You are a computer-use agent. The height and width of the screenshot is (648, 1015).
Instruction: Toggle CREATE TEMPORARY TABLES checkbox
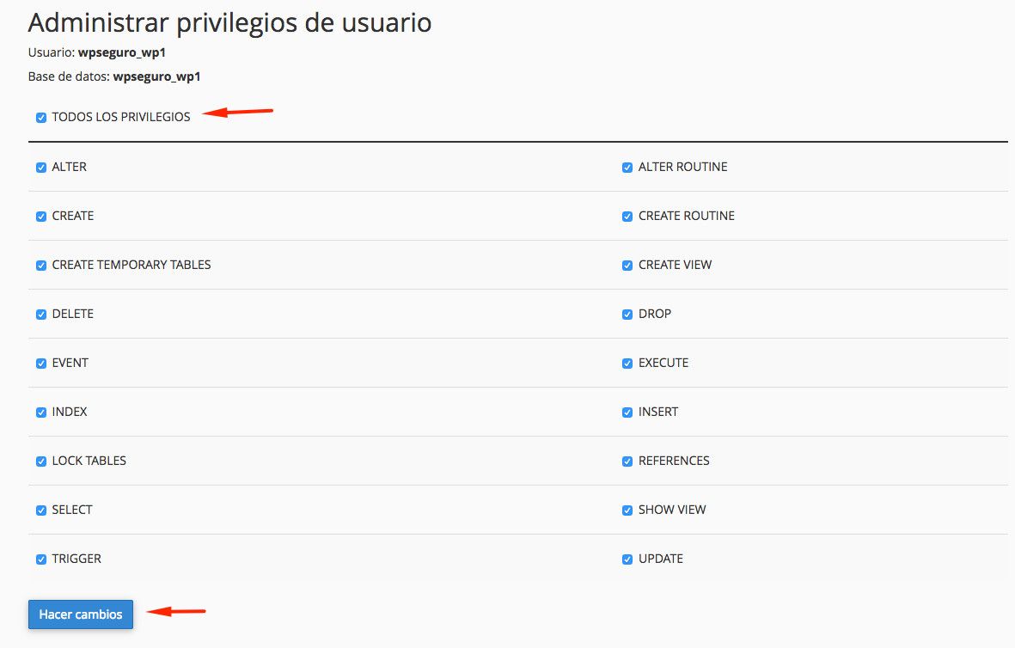pos(41,266)
